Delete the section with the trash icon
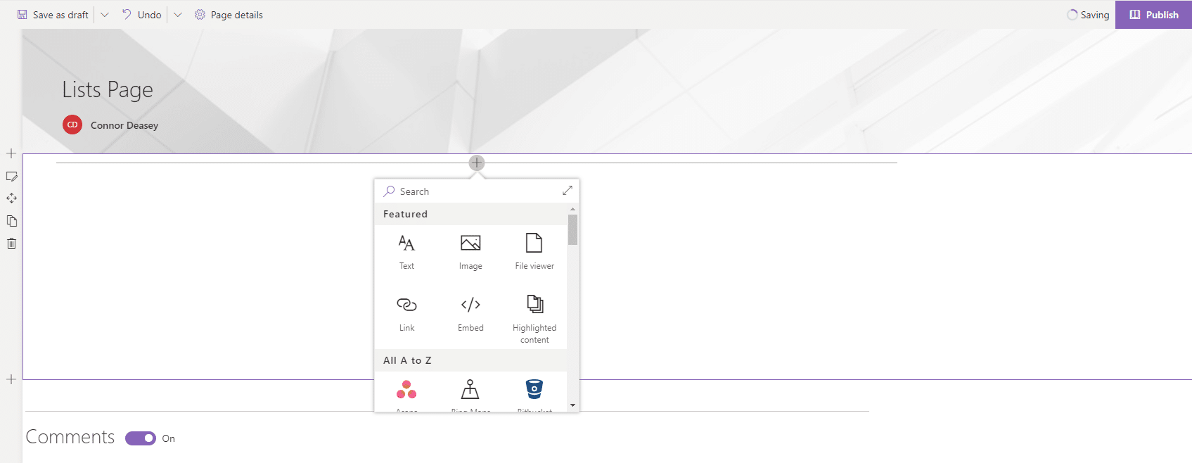The image size is (1192, 463). tap(11, 243)
